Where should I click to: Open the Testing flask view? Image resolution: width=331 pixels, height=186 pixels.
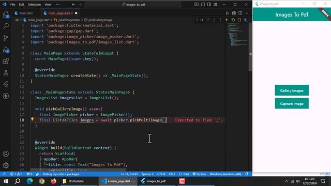[x=6, y=73]
